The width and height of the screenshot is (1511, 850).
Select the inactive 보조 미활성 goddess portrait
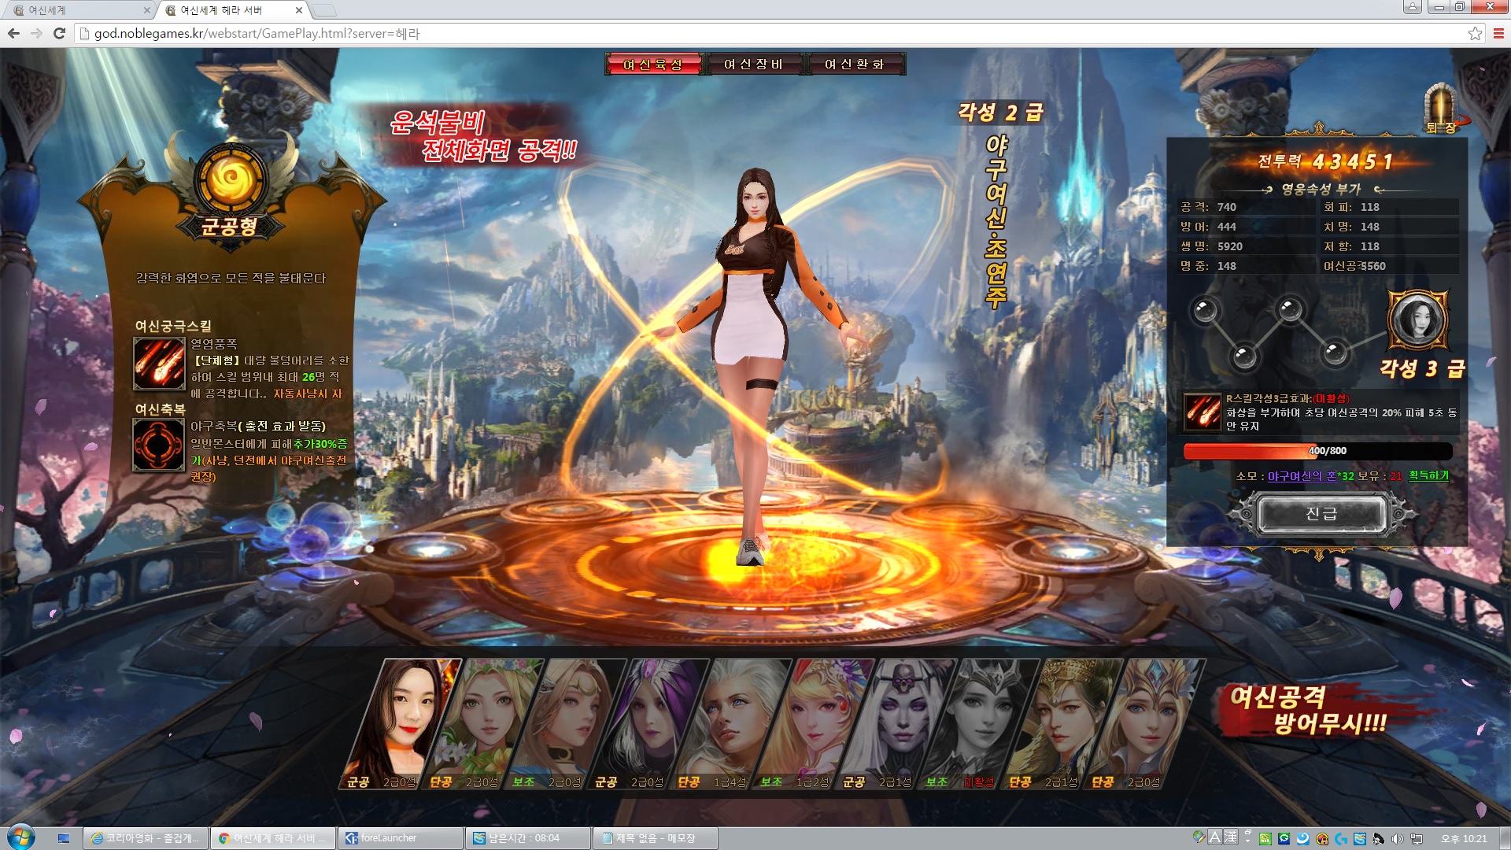click(980, 724)
